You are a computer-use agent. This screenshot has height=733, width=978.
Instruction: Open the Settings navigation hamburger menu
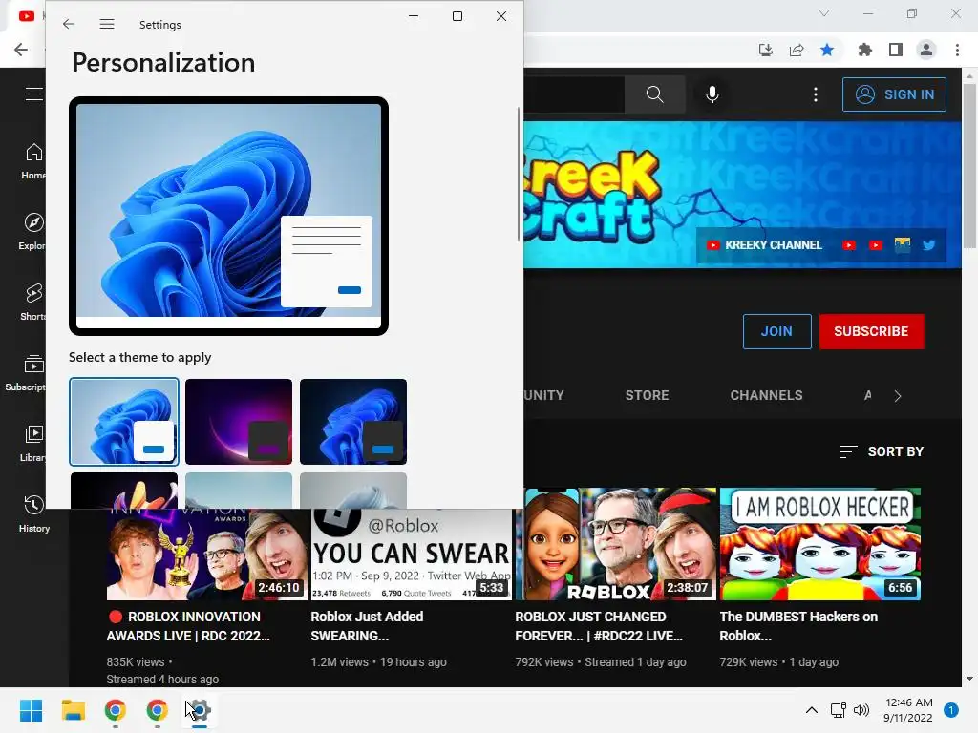tap(107, 24)
